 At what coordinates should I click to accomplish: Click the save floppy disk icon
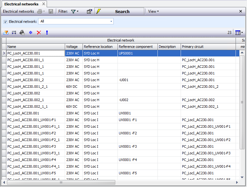pyautogui.click(x=51, y=11)
